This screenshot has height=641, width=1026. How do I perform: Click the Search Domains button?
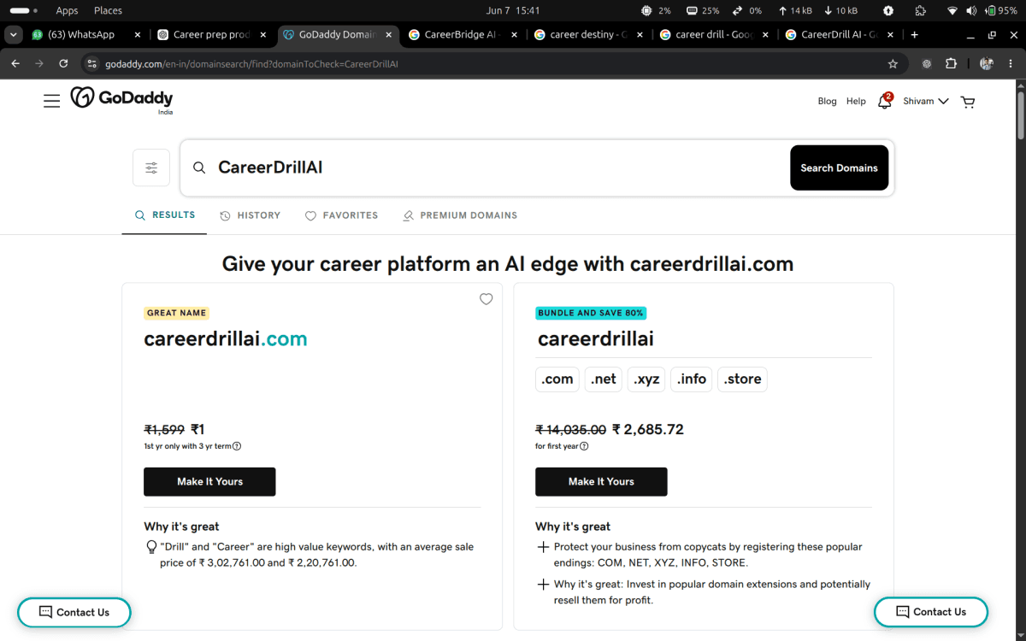coord(839,168)
